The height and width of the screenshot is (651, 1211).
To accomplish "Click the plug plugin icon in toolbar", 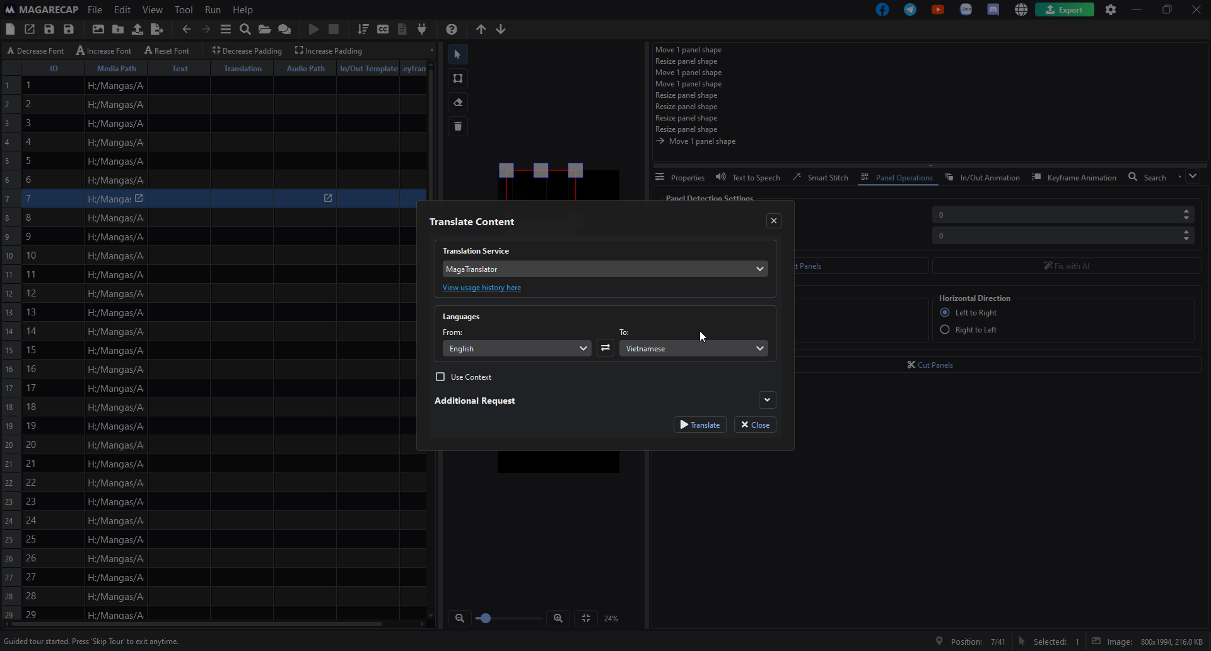I will [x=422, y=29].
